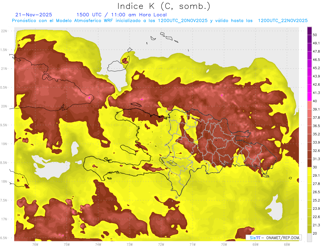Click the "32.6" color bar value

click(316, 151)
